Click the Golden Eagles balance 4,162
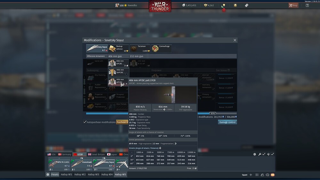320x180 pixels. pos(209,5)
